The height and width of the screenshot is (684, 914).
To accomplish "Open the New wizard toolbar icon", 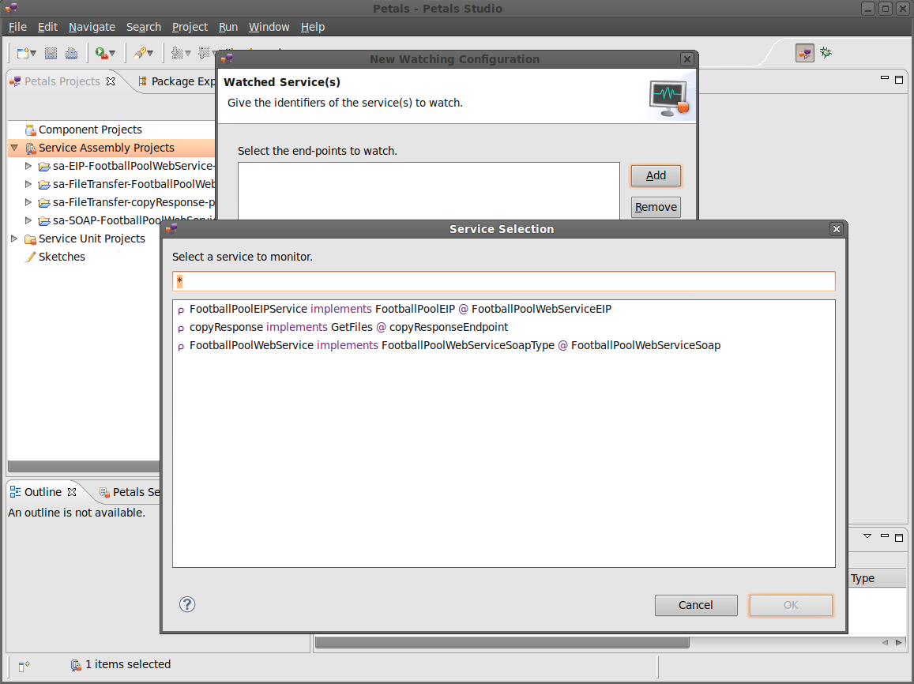I will [x=24, y=53].
